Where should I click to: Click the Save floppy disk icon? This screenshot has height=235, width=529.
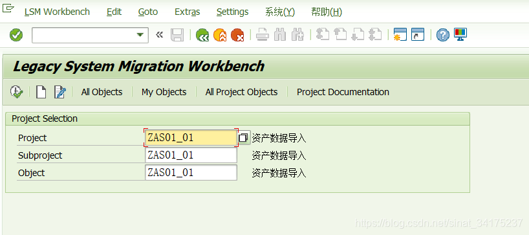click(x=177, y=35)
